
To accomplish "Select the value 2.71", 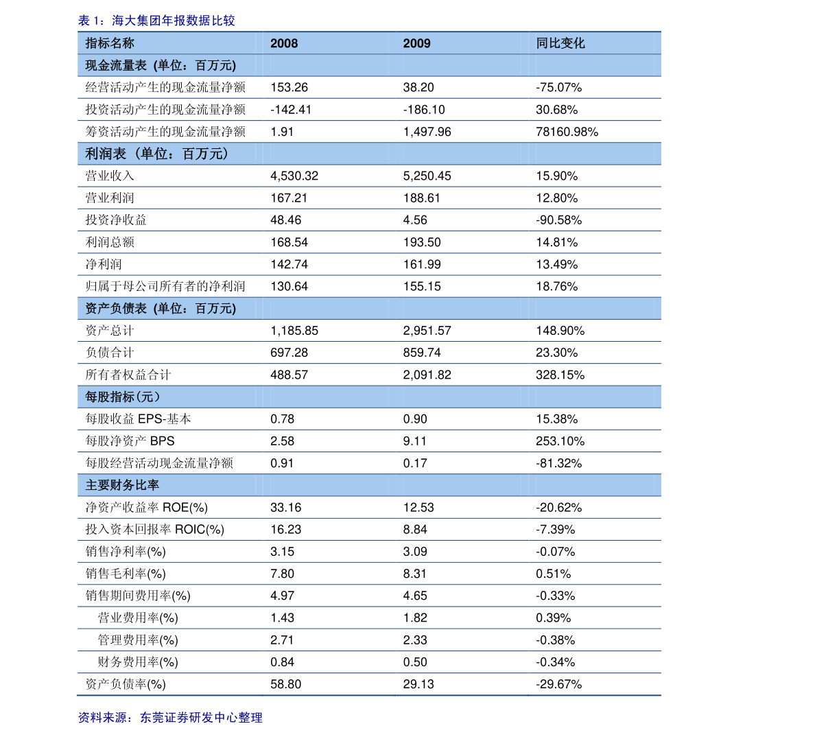I will pos(283,640).
